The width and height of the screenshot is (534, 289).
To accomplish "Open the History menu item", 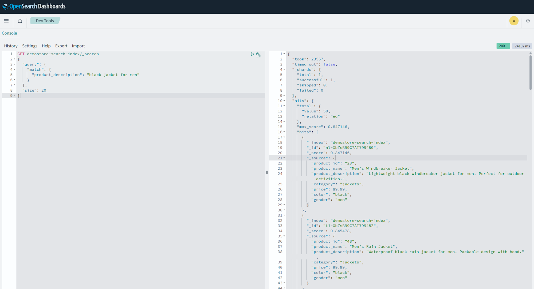I will tap(11, 46).
